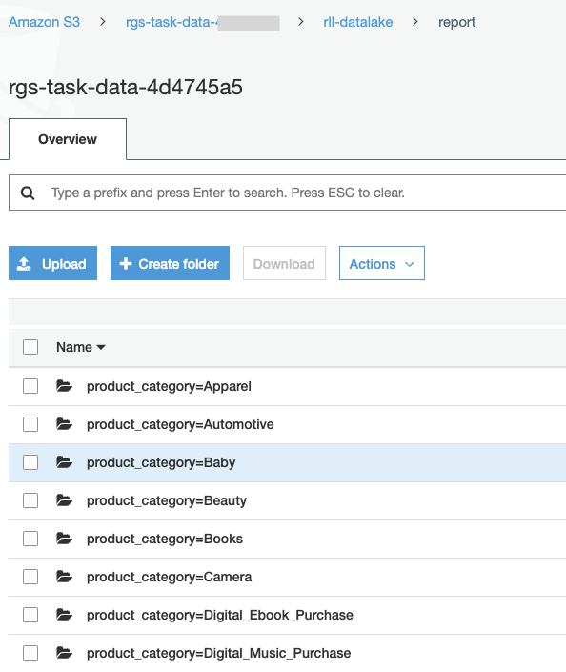Navigate to Amazon S3 breadcrumb link
This screenshot has width=566, height=672.
44,22
